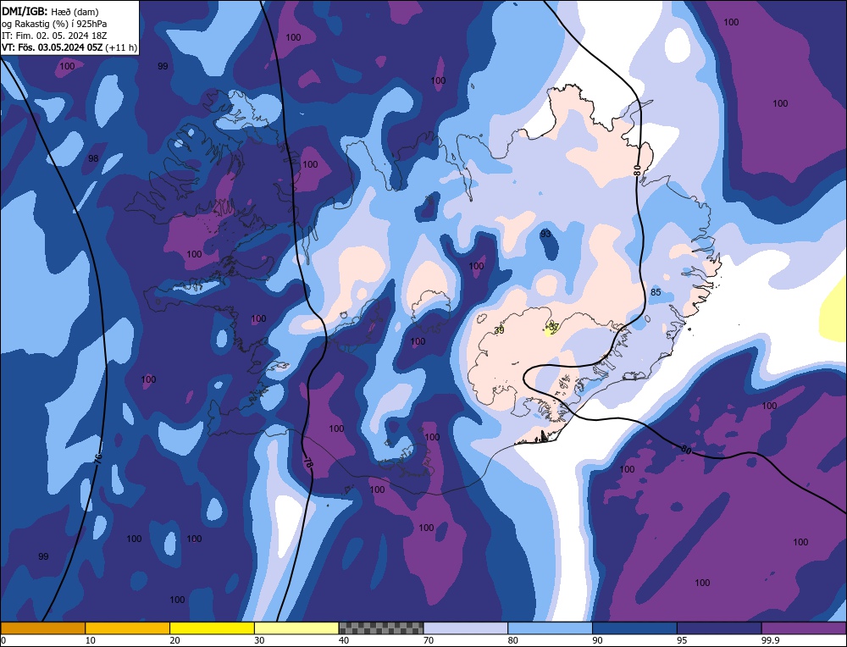Click legend tick label '99.9'
The image size is (847, 647).
point(769,640)
